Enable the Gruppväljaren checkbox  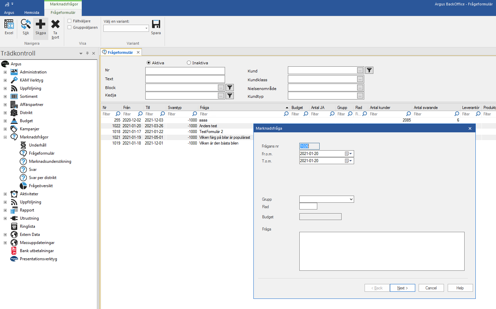coord(70,27)
